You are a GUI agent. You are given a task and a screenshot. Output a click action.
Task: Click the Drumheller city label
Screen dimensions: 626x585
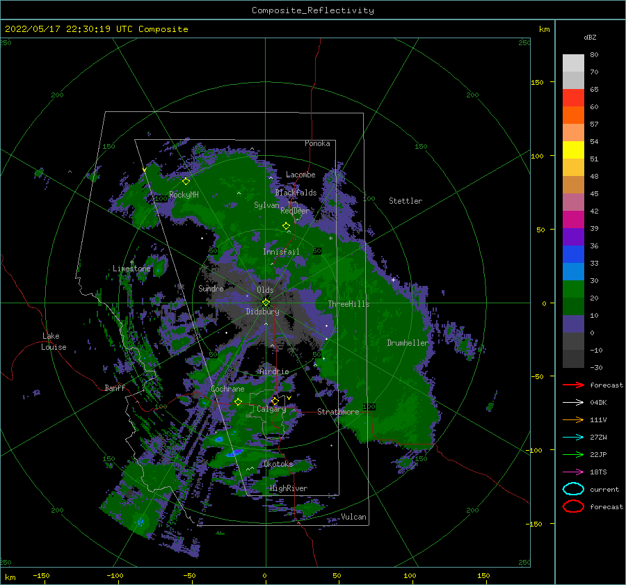(408, 343)
